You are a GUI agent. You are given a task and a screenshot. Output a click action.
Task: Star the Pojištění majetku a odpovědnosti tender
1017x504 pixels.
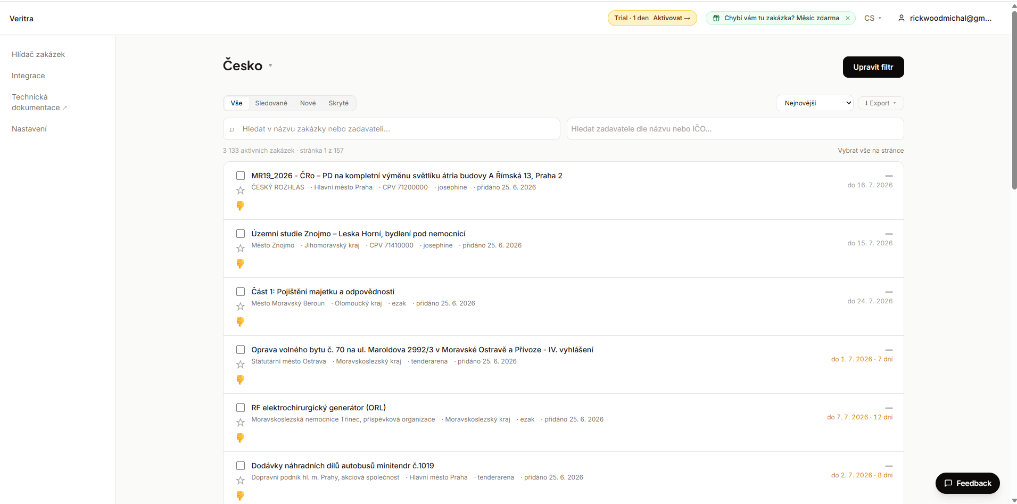pos(241,307)
